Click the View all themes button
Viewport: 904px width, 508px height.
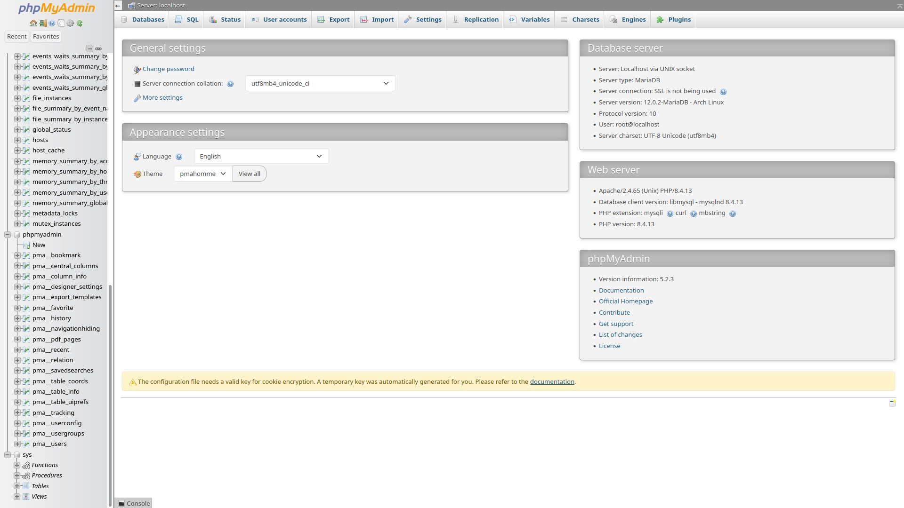[x=250, y=174]
